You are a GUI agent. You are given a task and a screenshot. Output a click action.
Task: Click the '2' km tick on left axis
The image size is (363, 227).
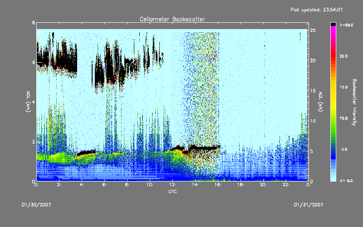[x=34, y=142]
